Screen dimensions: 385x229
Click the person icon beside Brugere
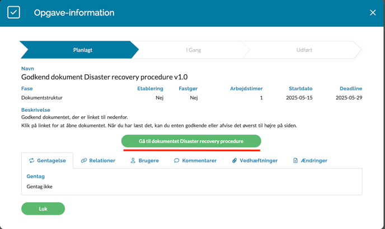[133, 160]
